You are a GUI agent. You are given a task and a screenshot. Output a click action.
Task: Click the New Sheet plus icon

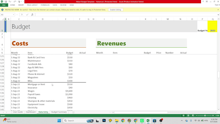[x=73, y=112]
